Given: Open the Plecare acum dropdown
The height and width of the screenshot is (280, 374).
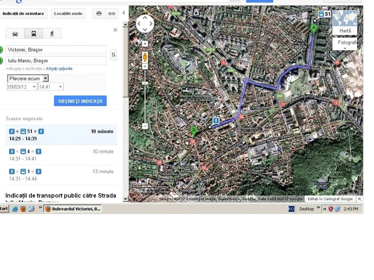Looking at the screenshot, I should (28, 78).
